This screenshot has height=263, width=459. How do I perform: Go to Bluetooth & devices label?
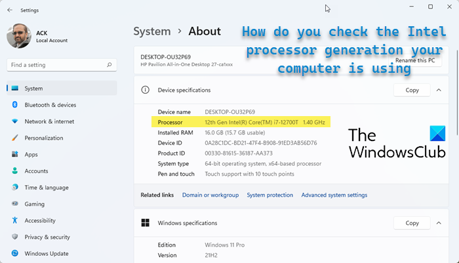[50, 105]
